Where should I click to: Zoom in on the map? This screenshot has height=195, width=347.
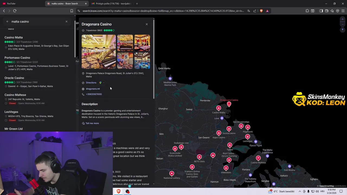(x=343, y=19)
